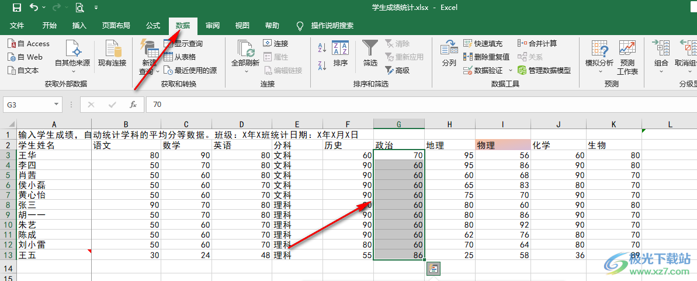Open the 排序 sort dialog
Viewport: 697px width, 281px height.
[x=341, y=53]
